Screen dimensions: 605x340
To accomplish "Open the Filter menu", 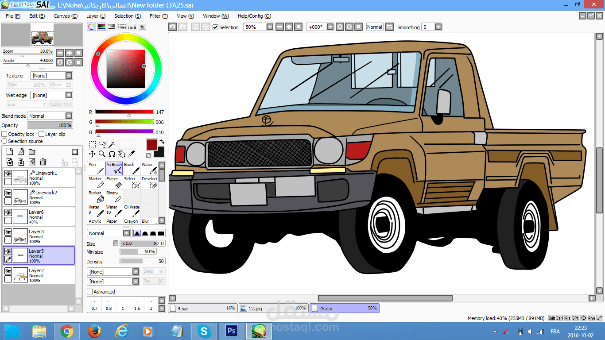I will point(158,16).
